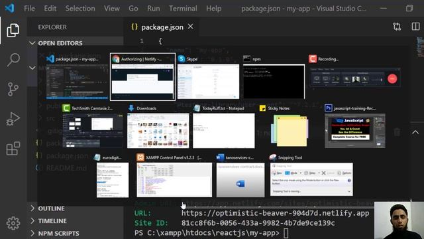Click the Site ID value in terminal

pyautogui.click(x=258, y=223)
